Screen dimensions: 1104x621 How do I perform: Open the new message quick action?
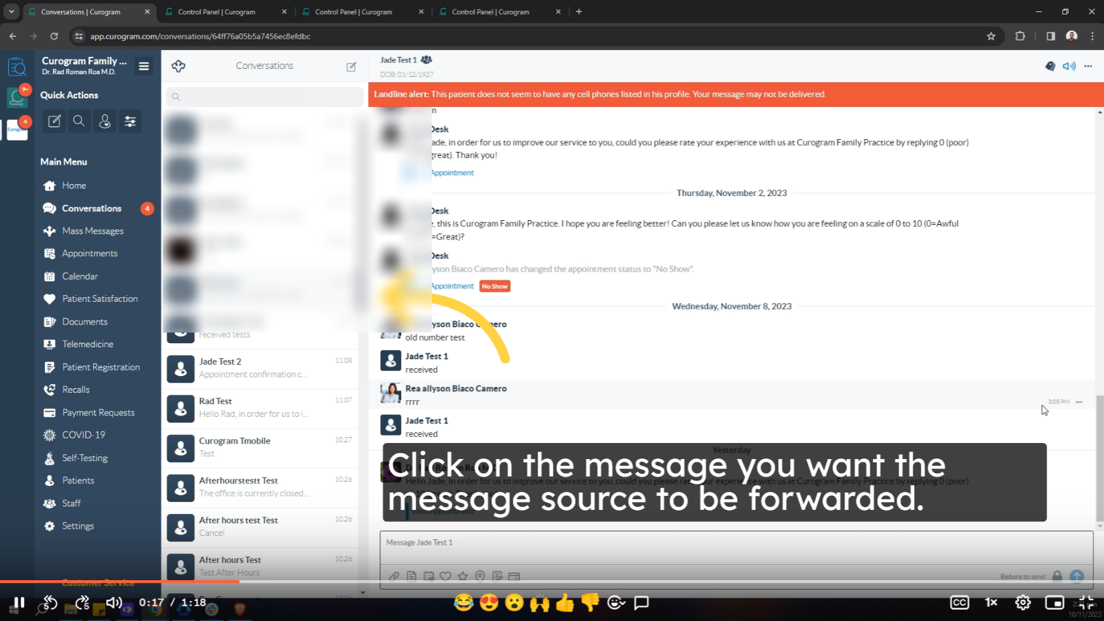(x=54, y=121)
